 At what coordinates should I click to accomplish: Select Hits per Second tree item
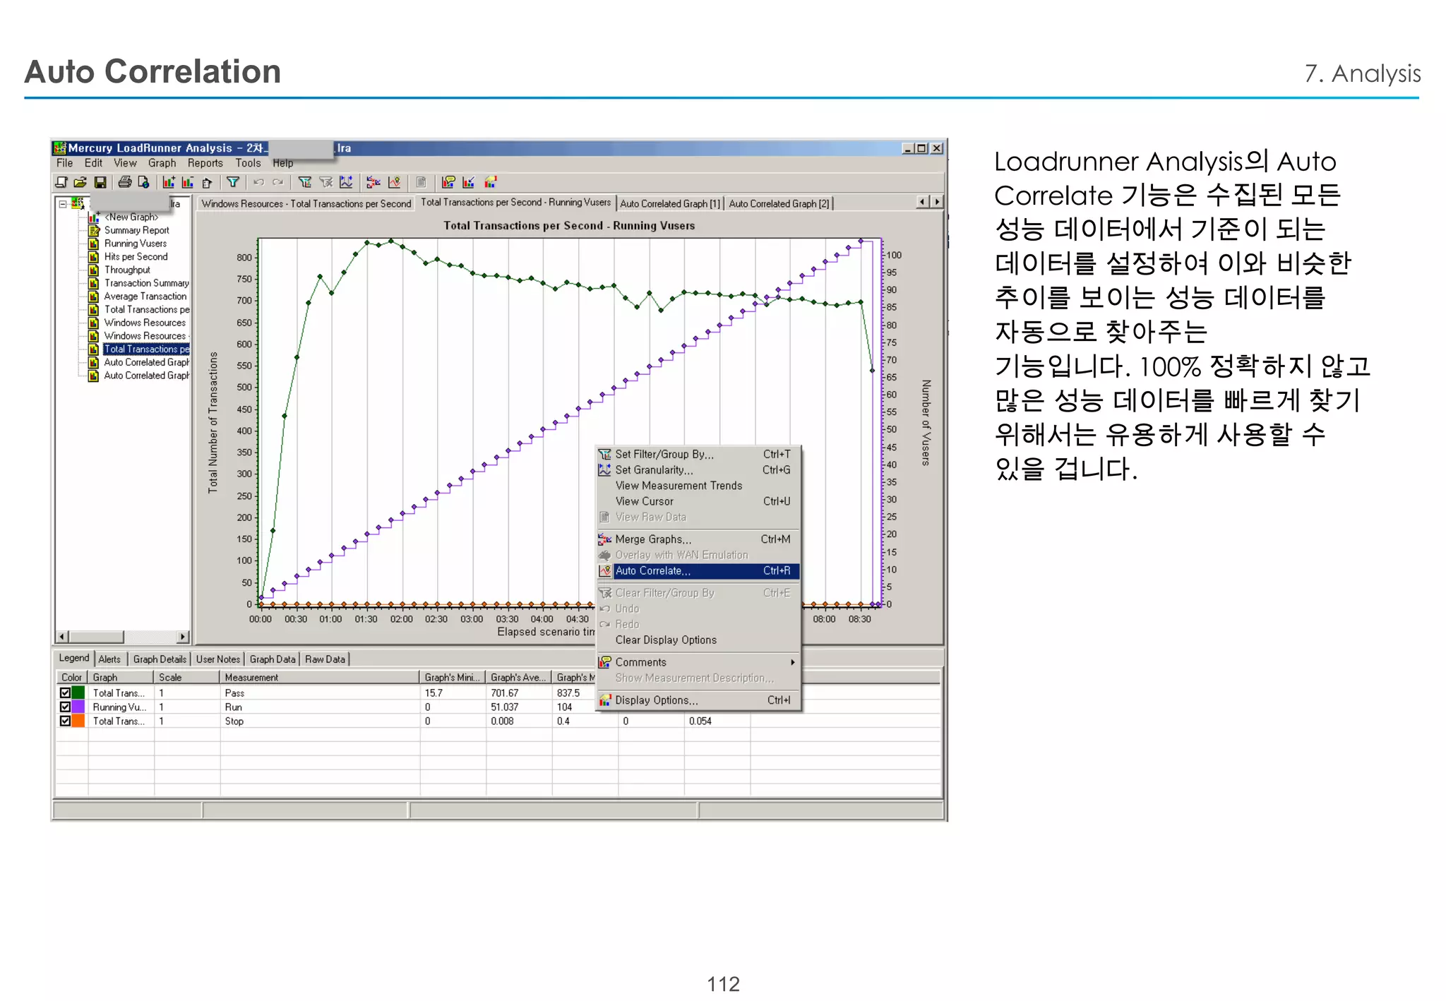tap(136, 257)
